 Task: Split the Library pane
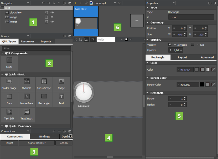(65, 36)
